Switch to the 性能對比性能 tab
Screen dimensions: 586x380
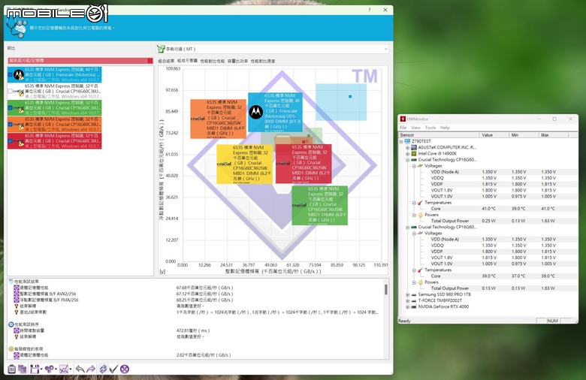tap(213, 61)
